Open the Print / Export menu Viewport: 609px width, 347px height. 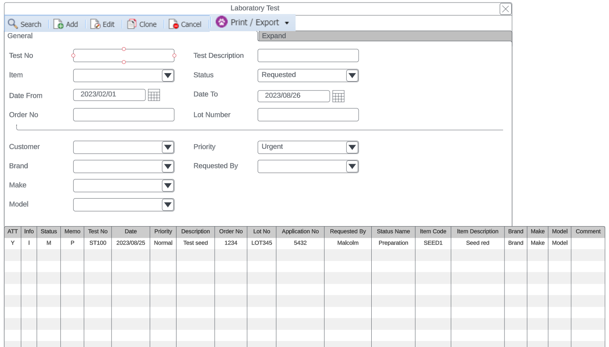(x=253, y=23)
